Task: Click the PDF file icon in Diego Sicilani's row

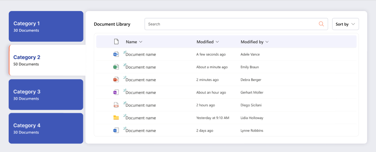Action: click(116, 105)
